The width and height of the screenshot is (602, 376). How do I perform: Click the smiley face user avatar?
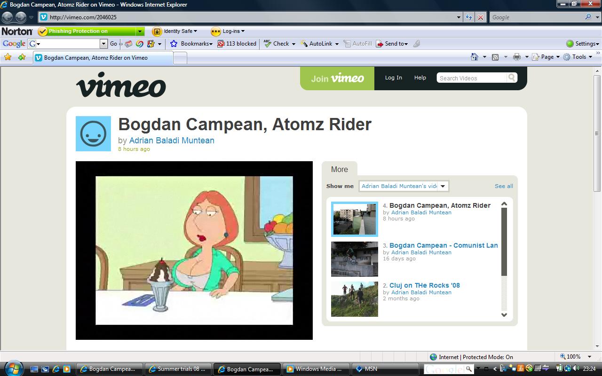click(93, 133)
